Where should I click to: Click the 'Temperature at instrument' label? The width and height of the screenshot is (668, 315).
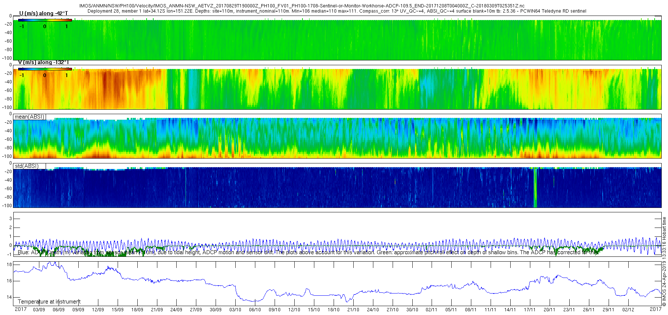[x=49, y=302]
